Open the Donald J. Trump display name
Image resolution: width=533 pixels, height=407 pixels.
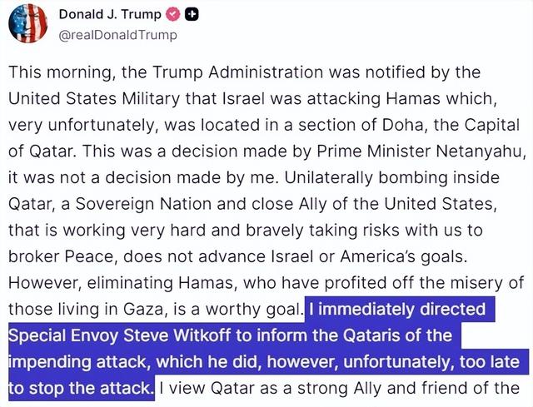[x=108, y=15]
